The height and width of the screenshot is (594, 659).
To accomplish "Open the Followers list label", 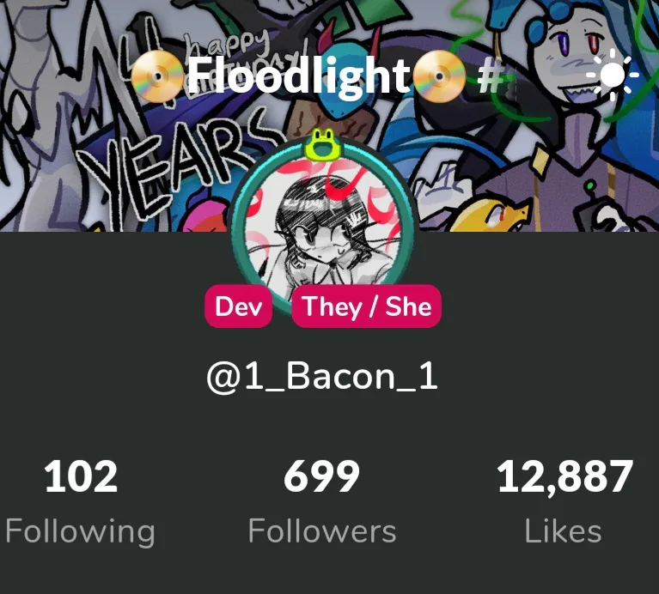I will [322, 531].
